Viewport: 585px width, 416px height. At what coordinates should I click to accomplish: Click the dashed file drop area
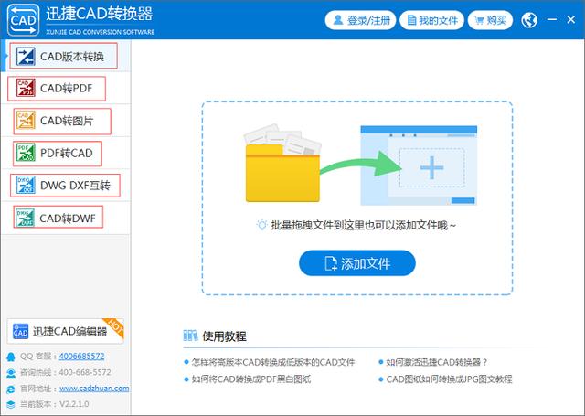click(357, 198)
